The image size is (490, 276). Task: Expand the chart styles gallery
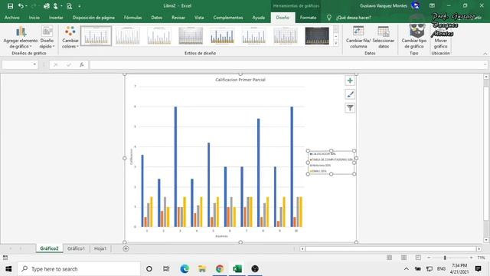[x=336, y=44]
